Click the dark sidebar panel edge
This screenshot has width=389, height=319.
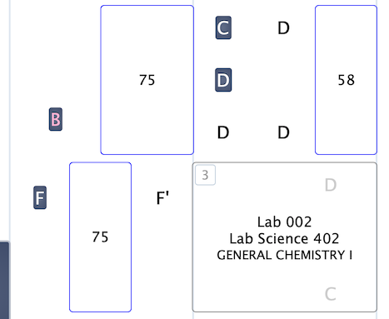click(4, 281)
